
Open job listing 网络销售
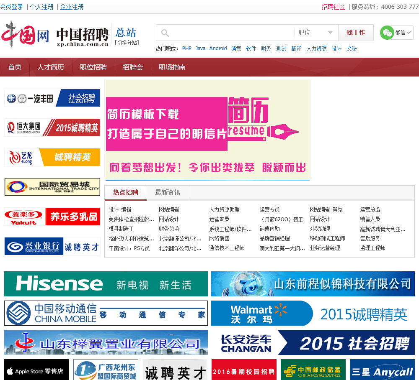(219, 238)
